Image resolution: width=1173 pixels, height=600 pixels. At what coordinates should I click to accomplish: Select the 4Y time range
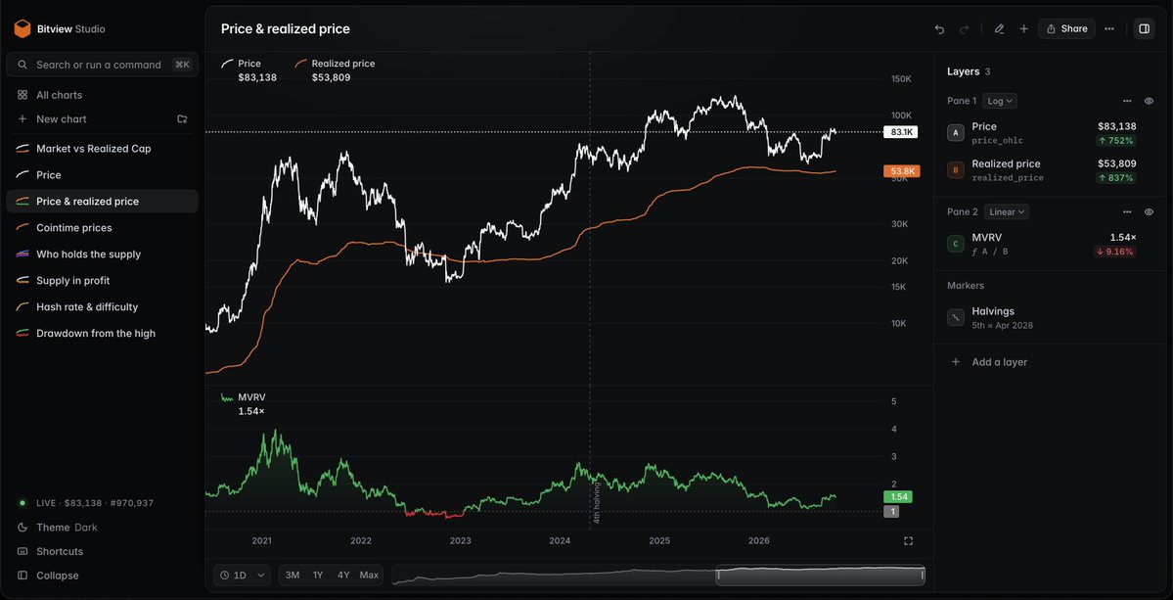[x=343, y=576]
